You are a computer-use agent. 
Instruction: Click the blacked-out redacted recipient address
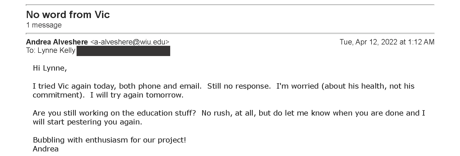tap(123, 51)
